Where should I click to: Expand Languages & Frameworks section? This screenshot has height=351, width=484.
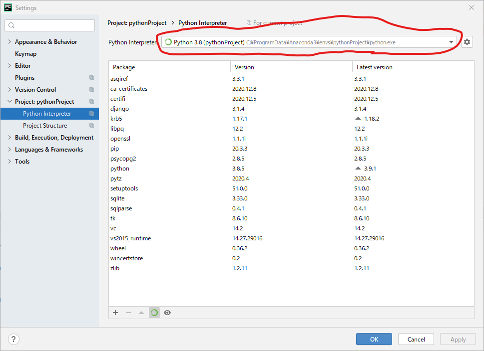(9, 150)
